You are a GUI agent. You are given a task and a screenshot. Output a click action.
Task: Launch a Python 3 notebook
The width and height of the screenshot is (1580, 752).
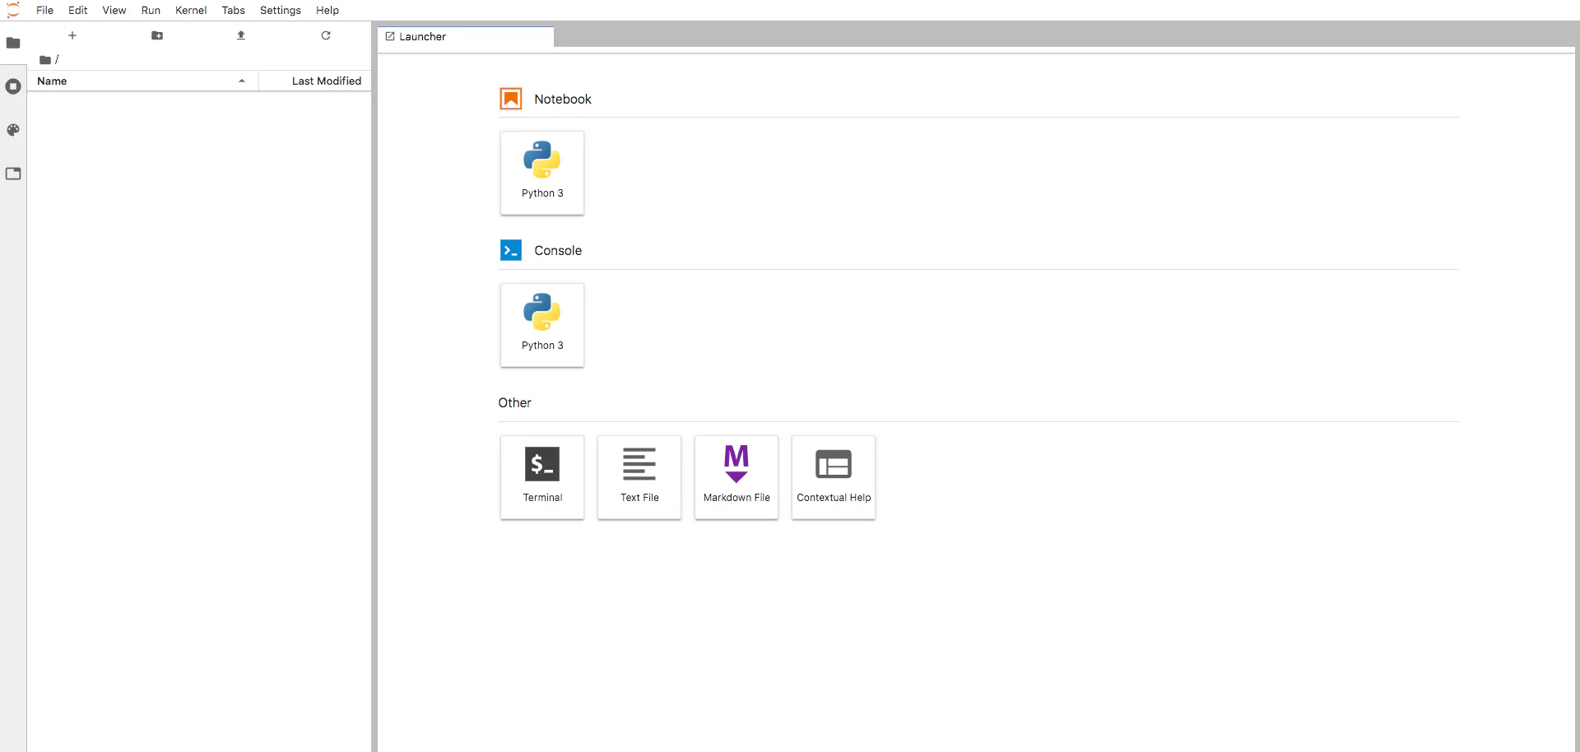pos(542,173)
